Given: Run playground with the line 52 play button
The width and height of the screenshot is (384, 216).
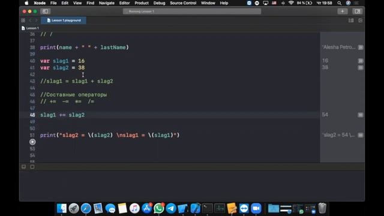Looking at the screenshot, I should (x=32, y=142).
